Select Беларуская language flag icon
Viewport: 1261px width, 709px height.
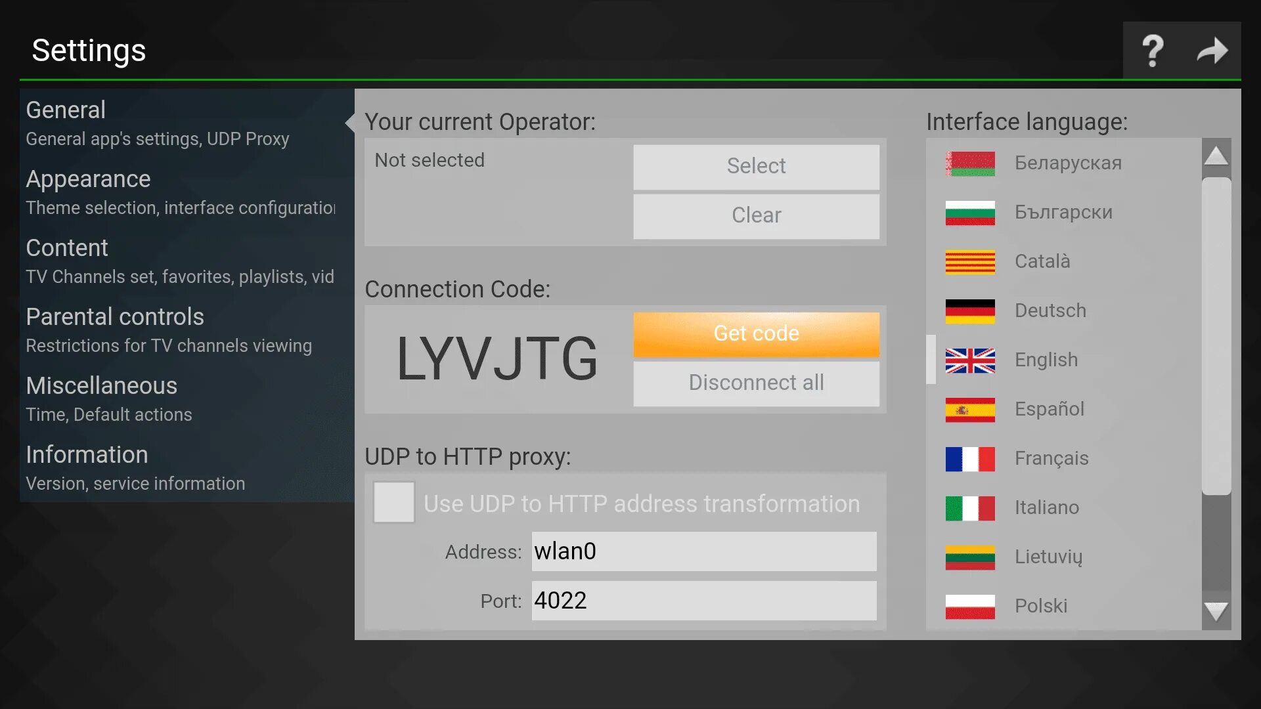pyautogui.click(x=969, y=163)
